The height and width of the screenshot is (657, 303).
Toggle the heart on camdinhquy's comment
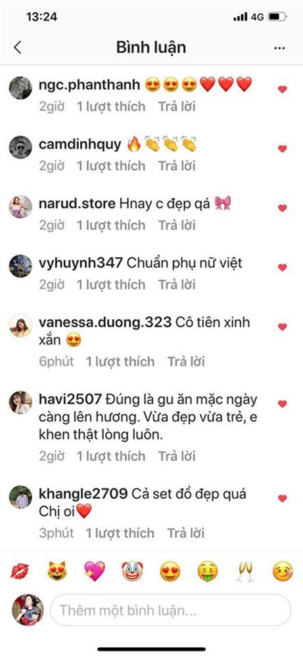(x=283, y=148)
